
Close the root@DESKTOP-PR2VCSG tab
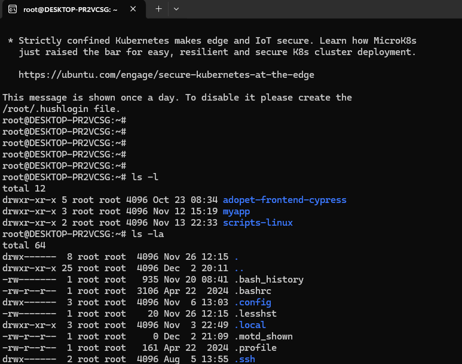coord(133,10)
